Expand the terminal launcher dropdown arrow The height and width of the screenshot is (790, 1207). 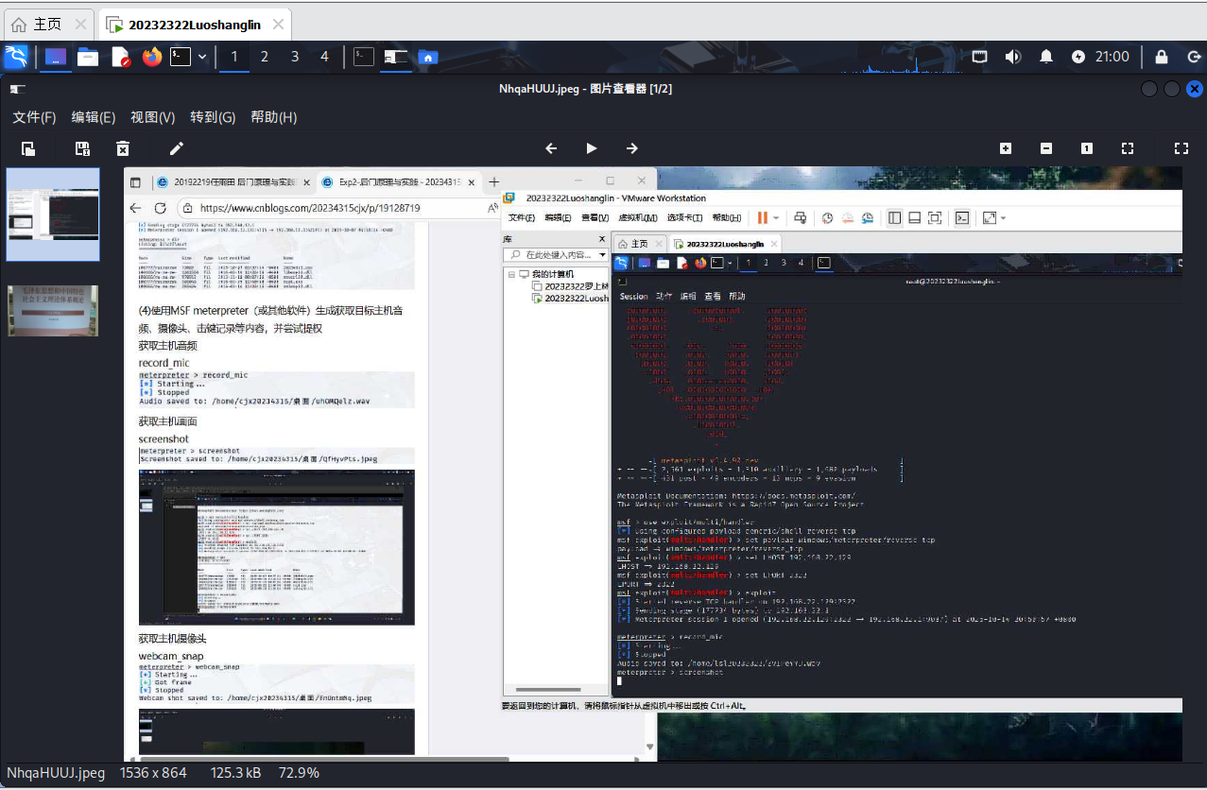point(202,57)
